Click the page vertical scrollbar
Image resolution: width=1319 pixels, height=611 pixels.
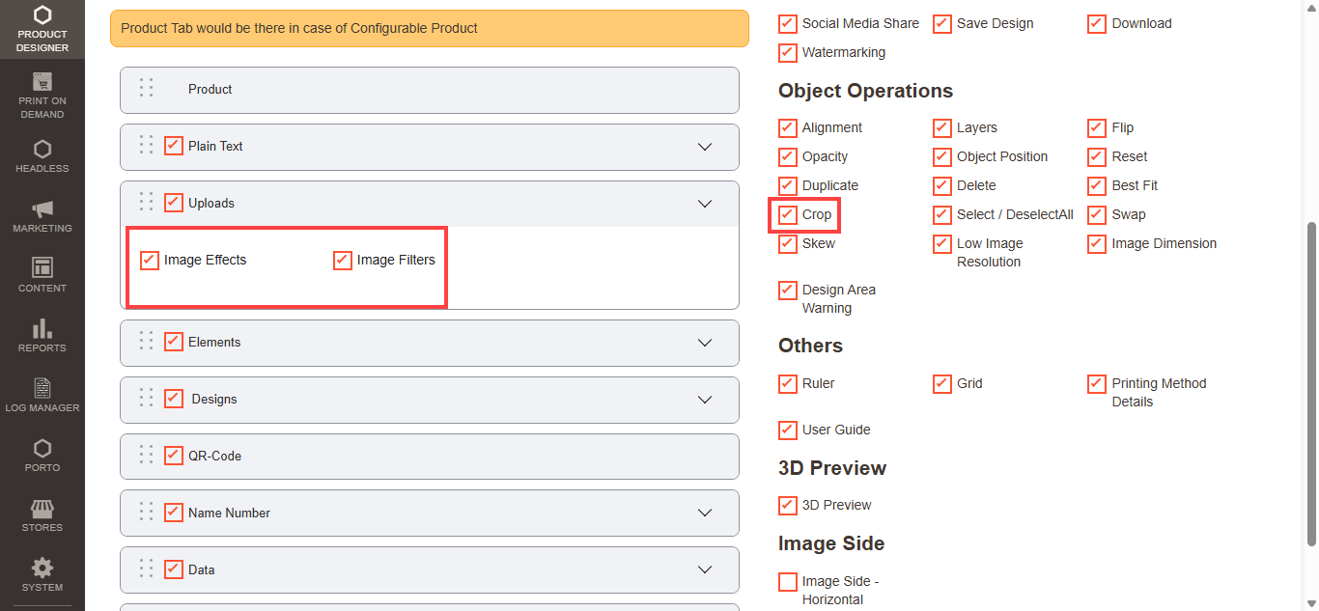pos(1311,386)
